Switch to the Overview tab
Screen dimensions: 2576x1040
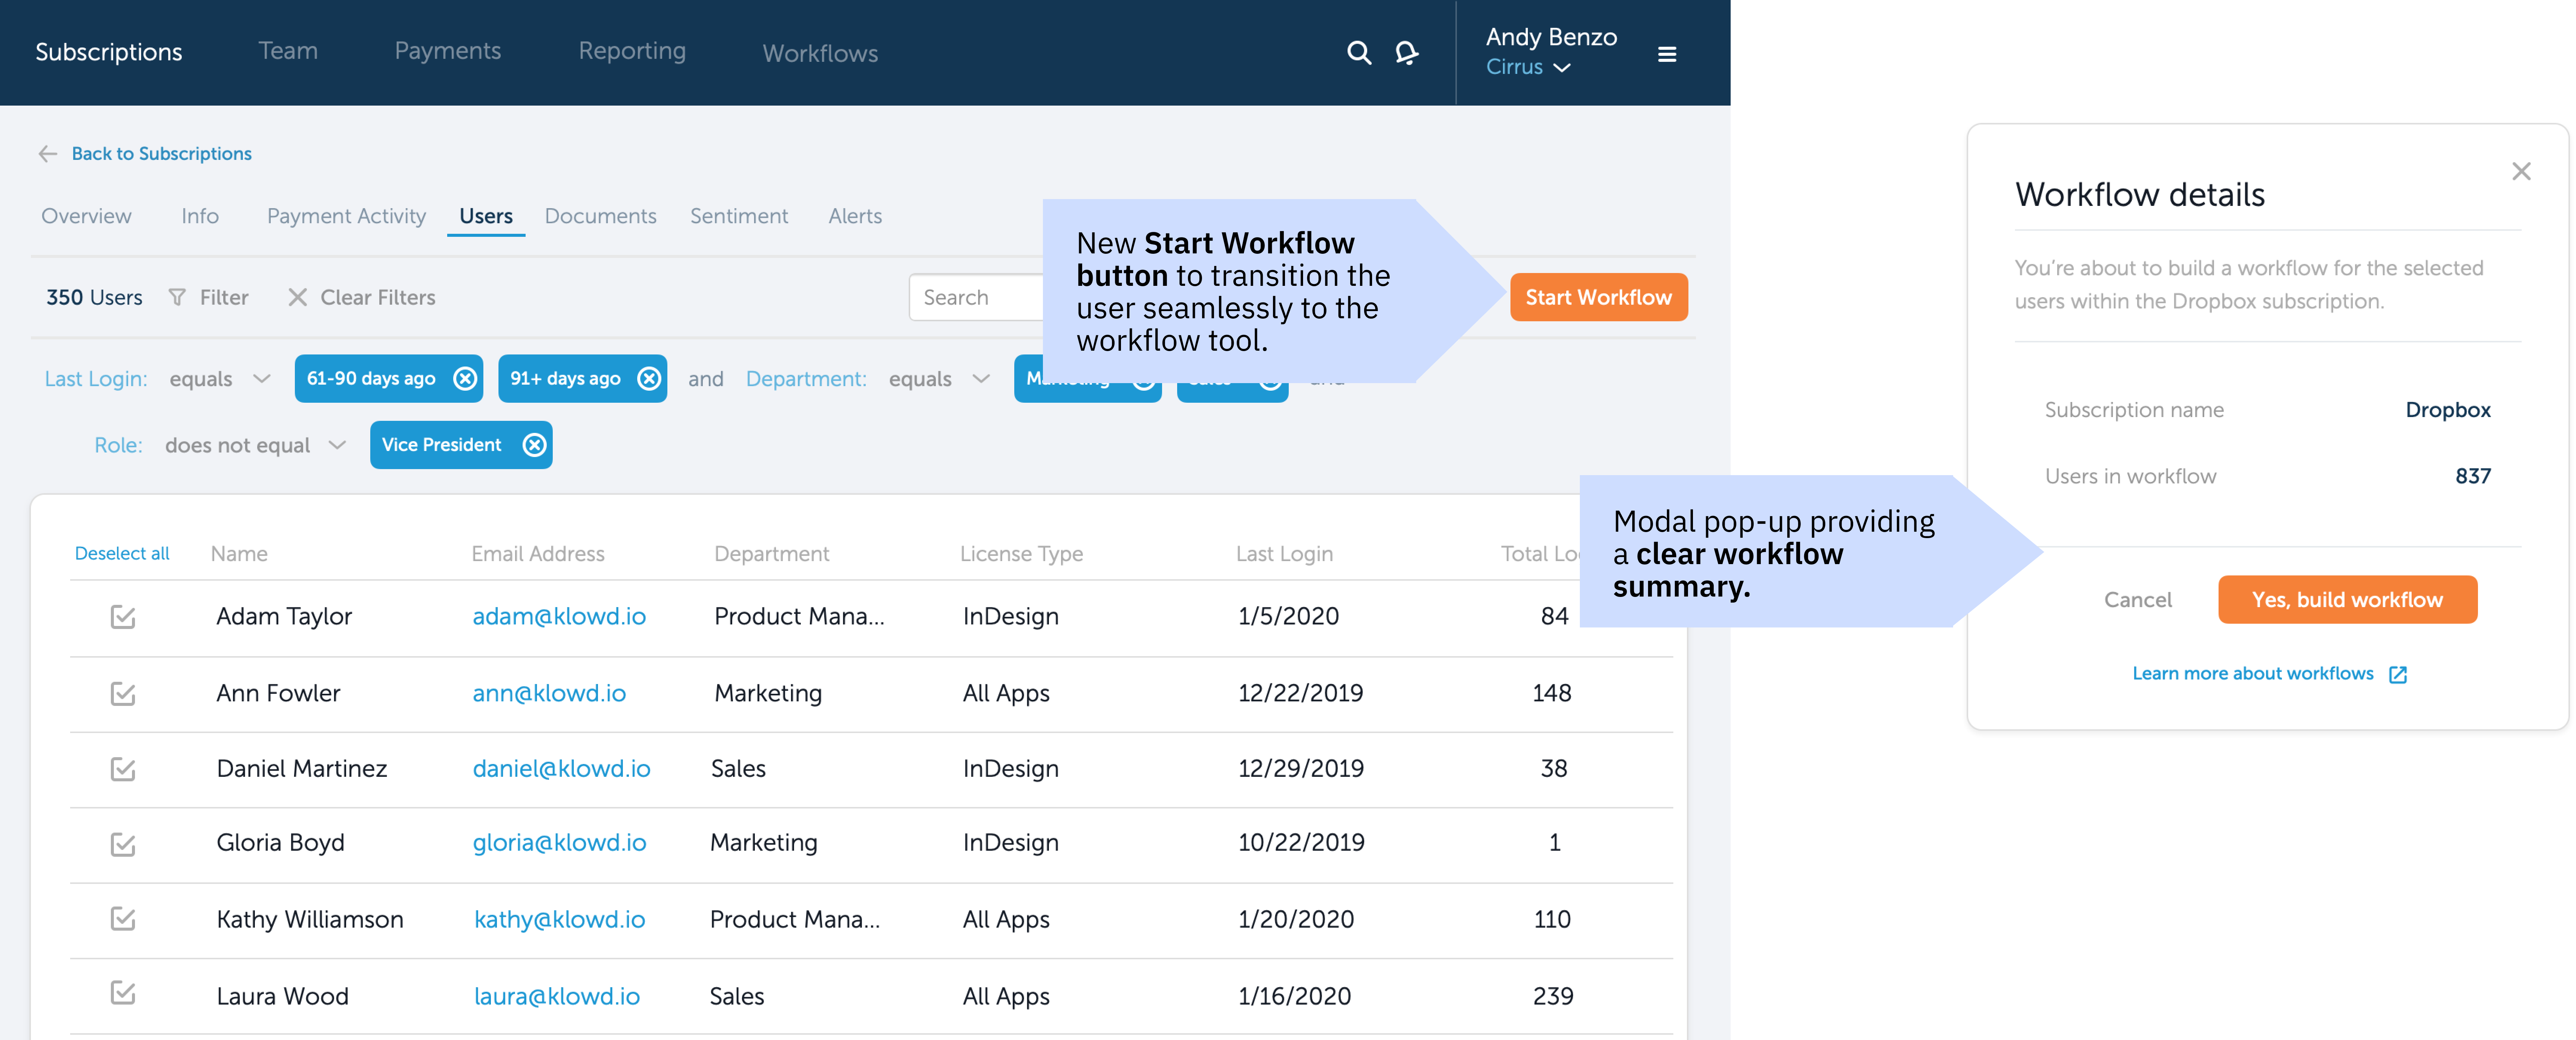pyautogui.click(x=86, y=216)
